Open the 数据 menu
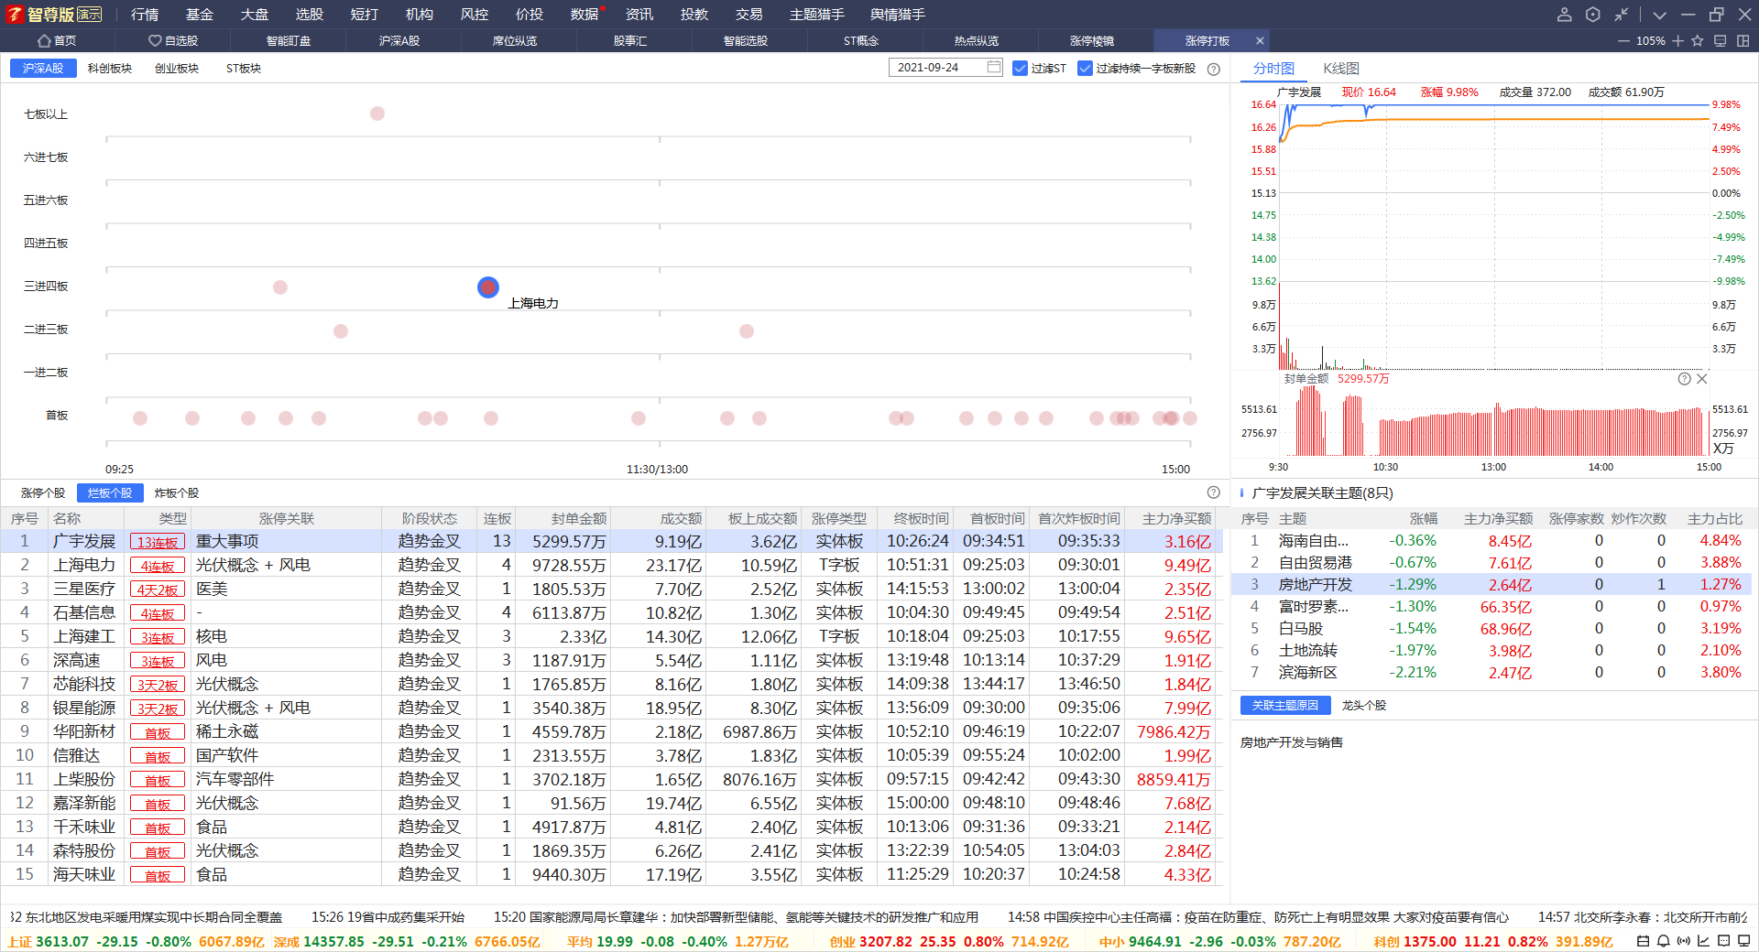 [584, 15]
